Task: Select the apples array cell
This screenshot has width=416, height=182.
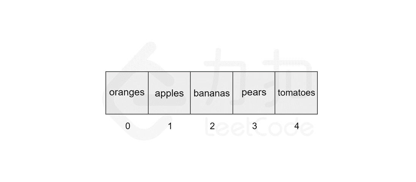Action: tap(169, 93)
